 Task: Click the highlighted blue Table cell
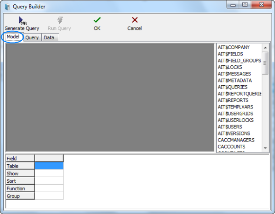(49, 166)
